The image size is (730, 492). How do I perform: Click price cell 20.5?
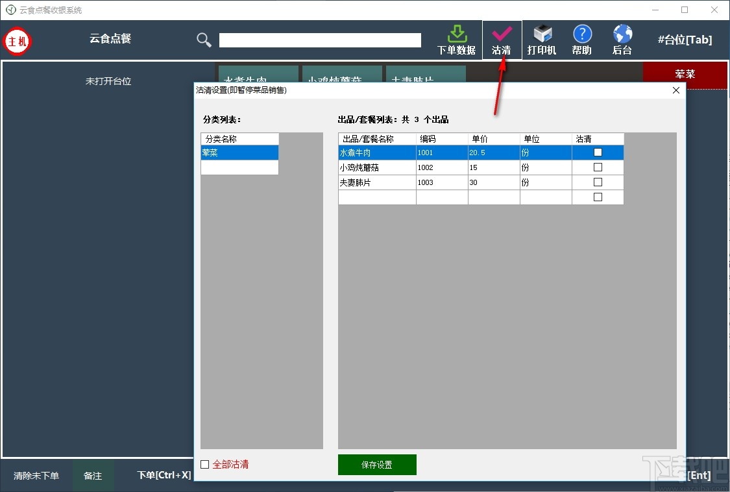point(494,153)
